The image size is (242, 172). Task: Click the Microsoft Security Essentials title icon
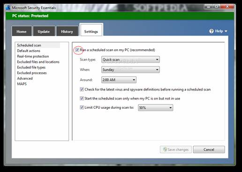click(x=8, y=7)
